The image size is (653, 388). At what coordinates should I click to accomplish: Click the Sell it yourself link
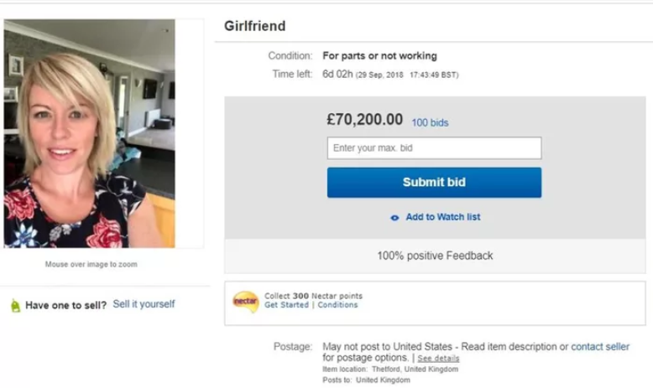click(144, 304)
